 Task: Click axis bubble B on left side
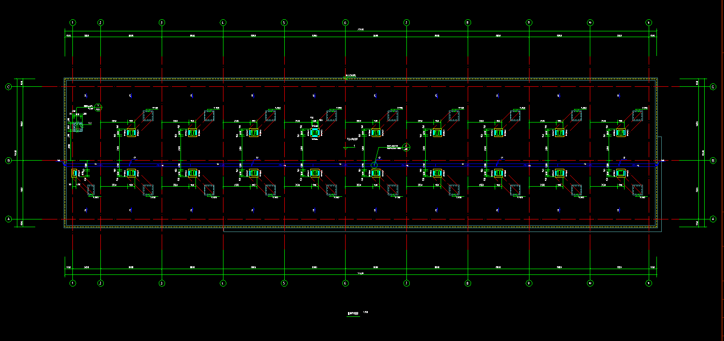[8, 161]
